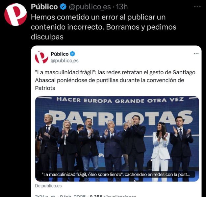Open Público's large profile avatar
Viewport: 206px width, 197px height.
coord(16,14)
